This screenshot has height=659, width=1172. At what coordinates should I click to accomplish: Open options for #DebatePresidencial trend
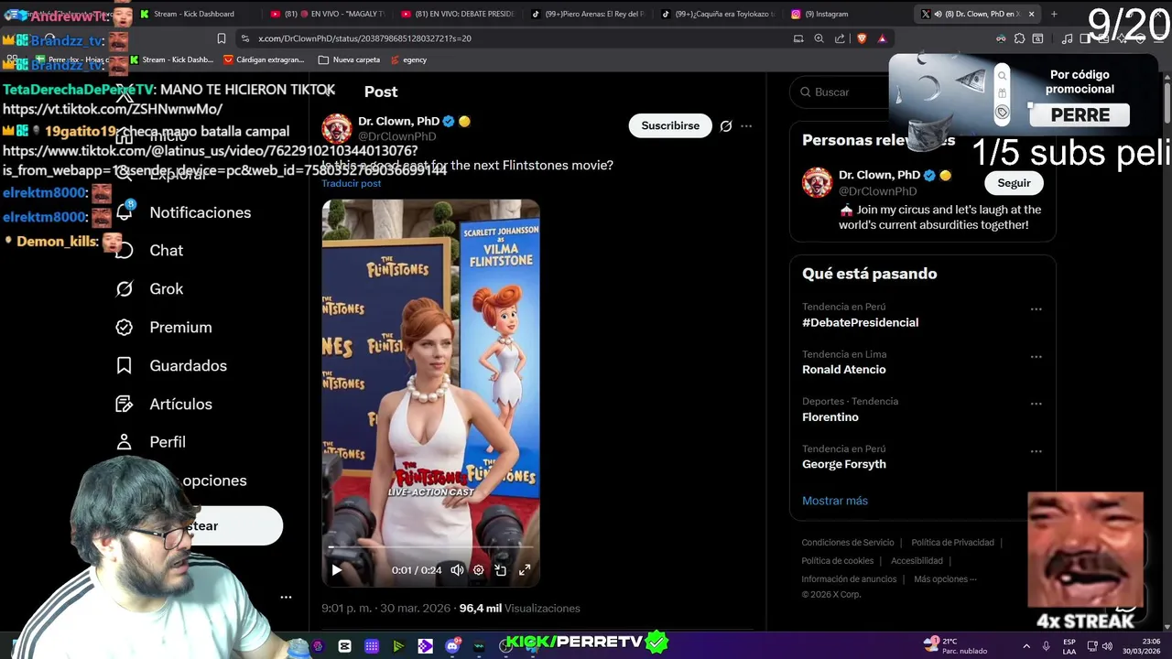tap(1036, 309)
